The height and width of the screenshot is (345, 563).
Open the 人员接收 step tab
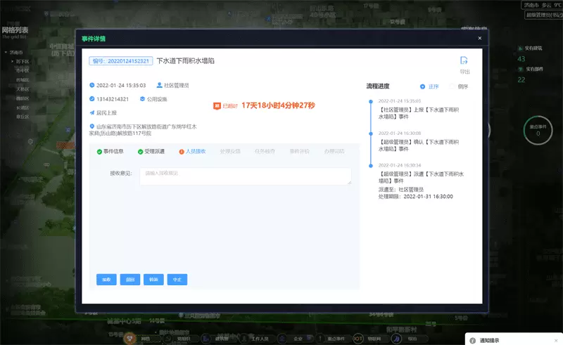(x=192, y=151)
